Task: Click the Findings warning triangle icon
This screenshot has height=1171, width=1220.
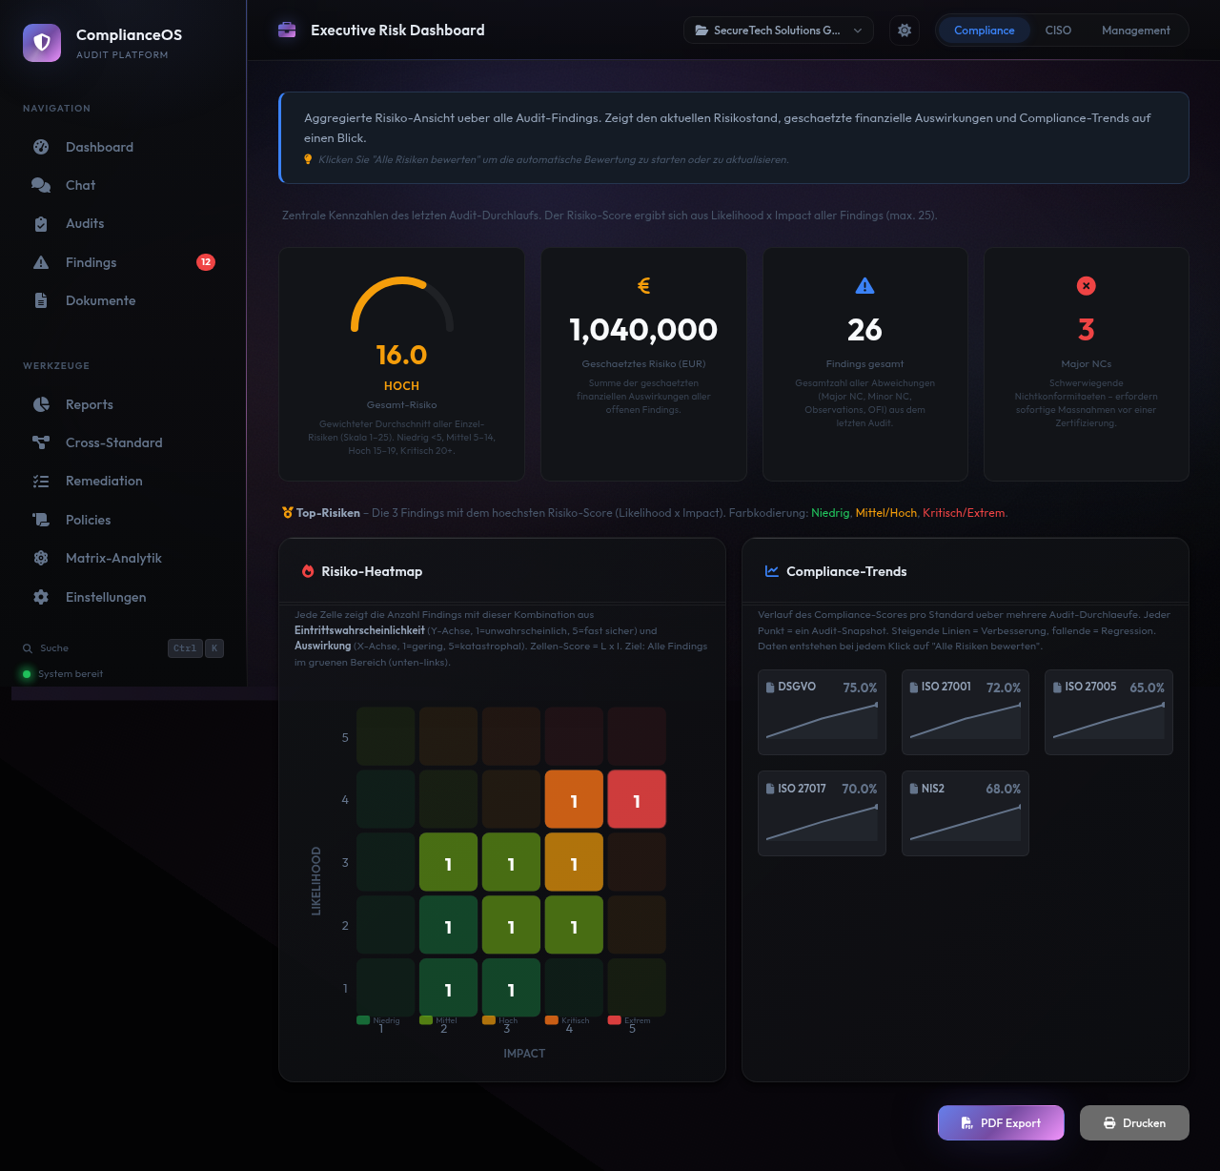Action: 41,262
